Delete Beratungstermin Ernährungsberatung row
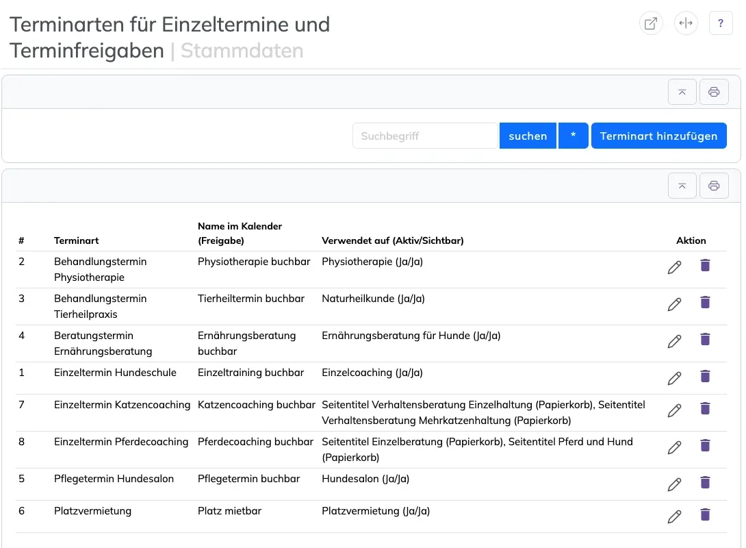Viewport: 746px width, 548px height. (x=705, y=340)
